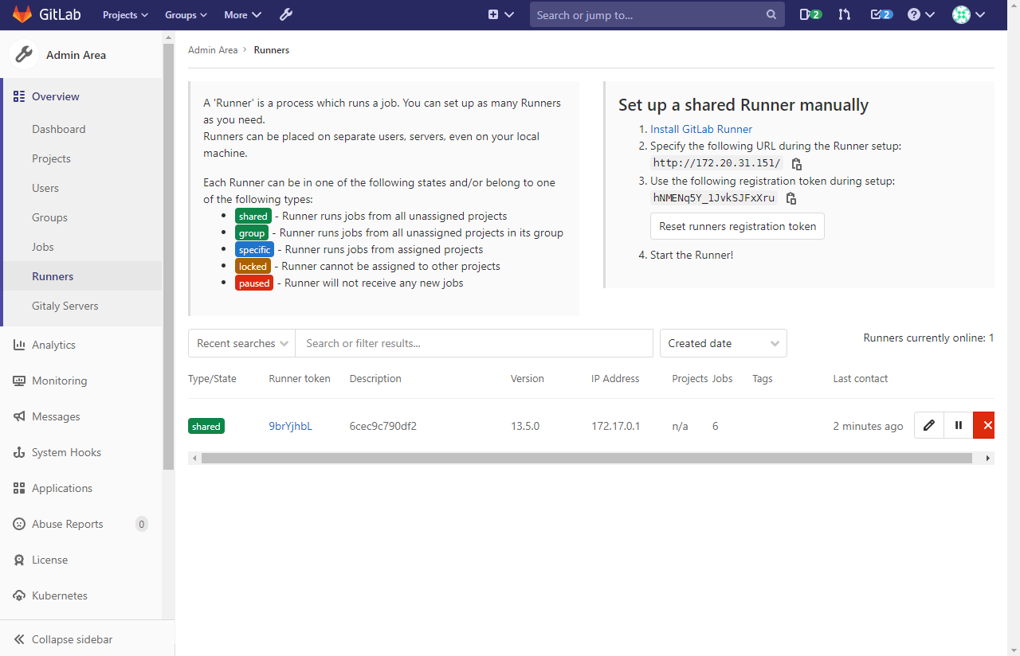The image size is (1020, 656).
Task: Click the admin wrench icon in top bar
Action: (x=285, y=14)
